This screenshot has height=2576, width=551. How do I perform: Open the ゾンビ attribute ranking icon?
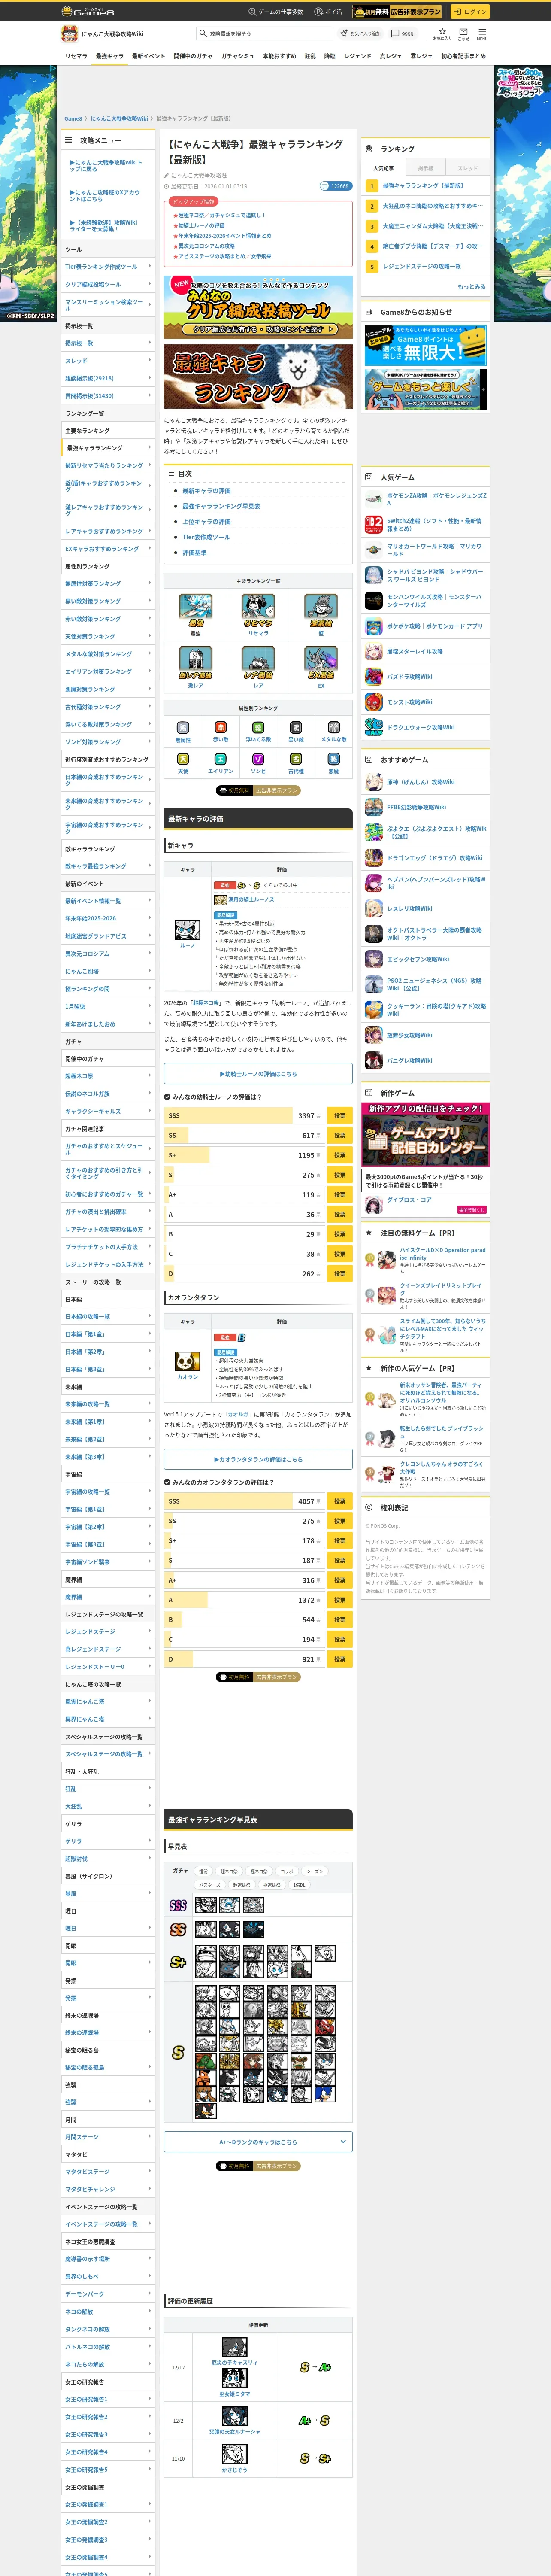tap(258, 759)
